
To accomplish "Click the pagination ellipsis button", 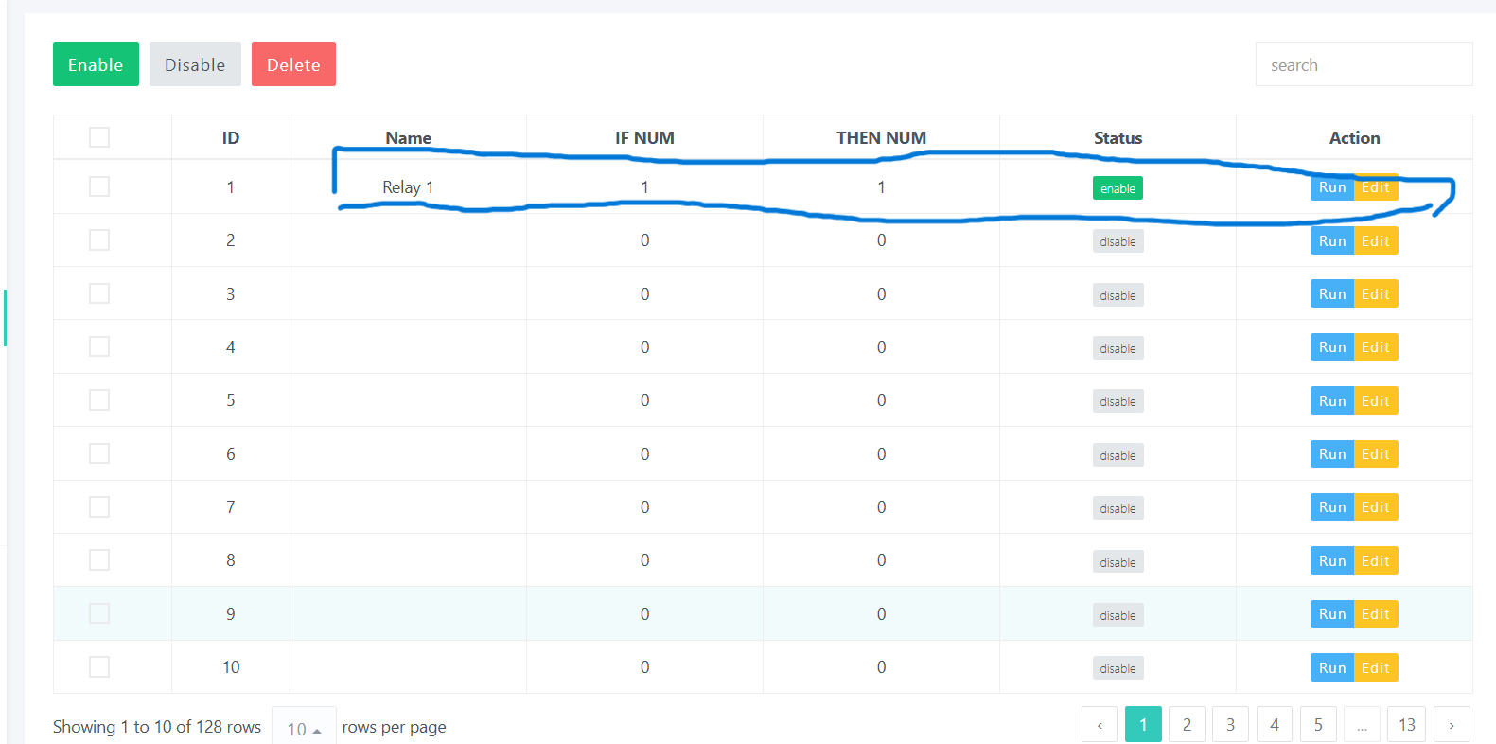I will pos(1362,725).
